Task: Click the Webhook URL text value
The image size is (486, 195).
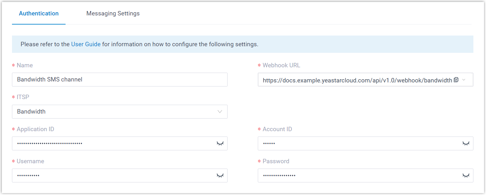Action: coord(357,80)
